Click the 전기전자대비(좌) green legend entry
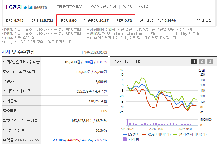This screenshot has width=218, height=144. click(190, 134)
